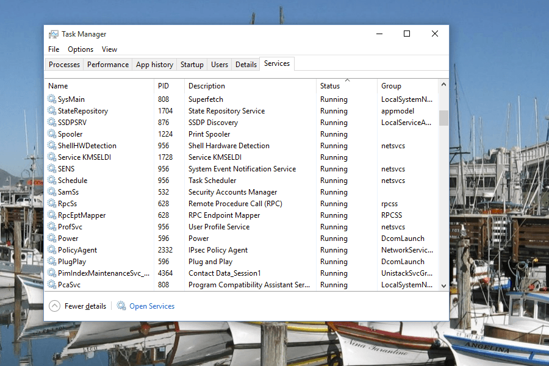549x366 pixels.
Task: Switch to the Performance tab
Action: pyautogui.click(x=108, y=65)
